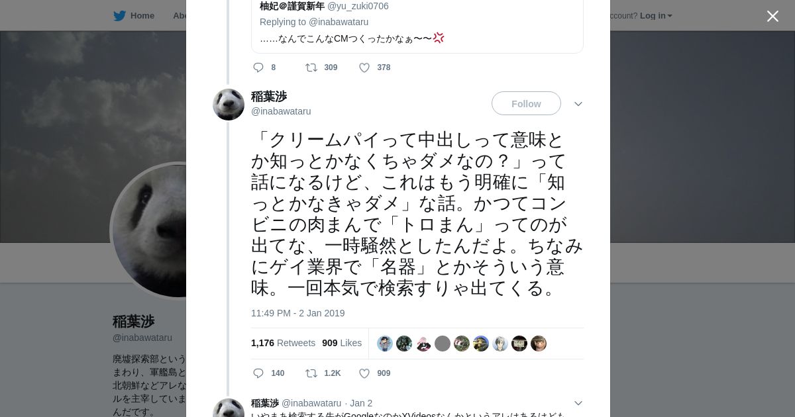Screen dimensions: 795x417
Task: Follow 稲葉渉 with the Follow button
Action: tap(526, 104)
